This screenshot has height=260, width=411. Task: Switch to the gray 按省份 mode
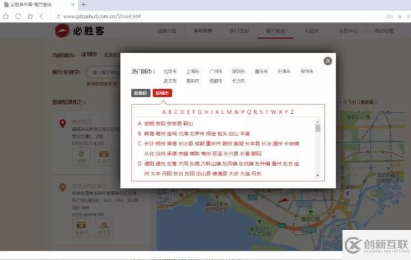[140, 93]
